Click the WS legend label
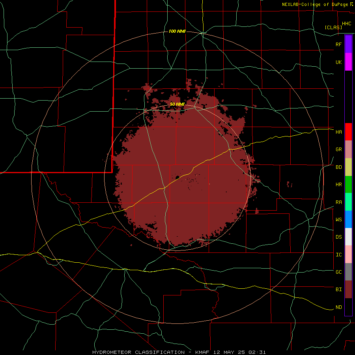The height and width of the screenshot is (355, 355). [338, 220]
